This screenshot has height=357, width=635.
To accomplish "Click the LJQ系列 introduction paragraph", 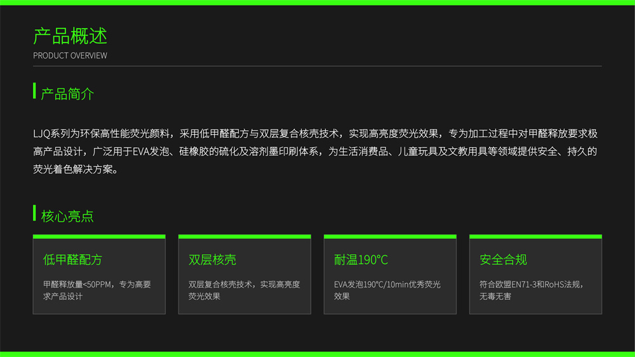I will pos(315,151).
